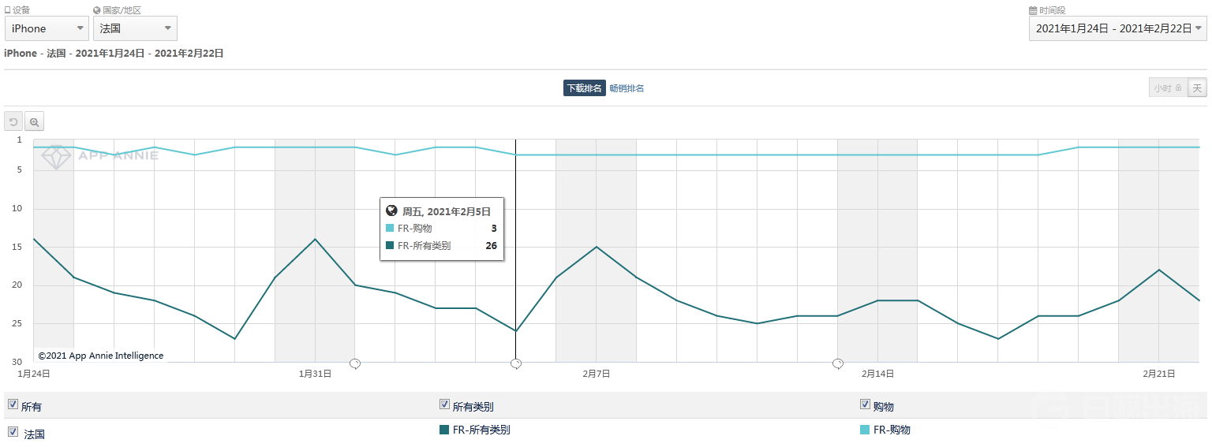Toggle the 法国 country checkbox
Viewport: 1212px width, 447px height.
tap(13, 432)
